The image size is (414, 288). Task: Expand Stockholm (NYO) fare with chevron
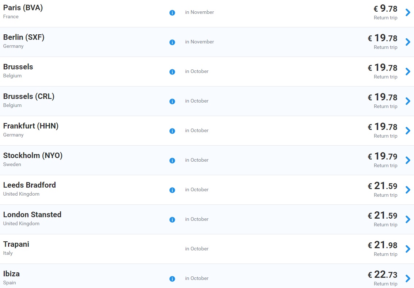[408, 160]
